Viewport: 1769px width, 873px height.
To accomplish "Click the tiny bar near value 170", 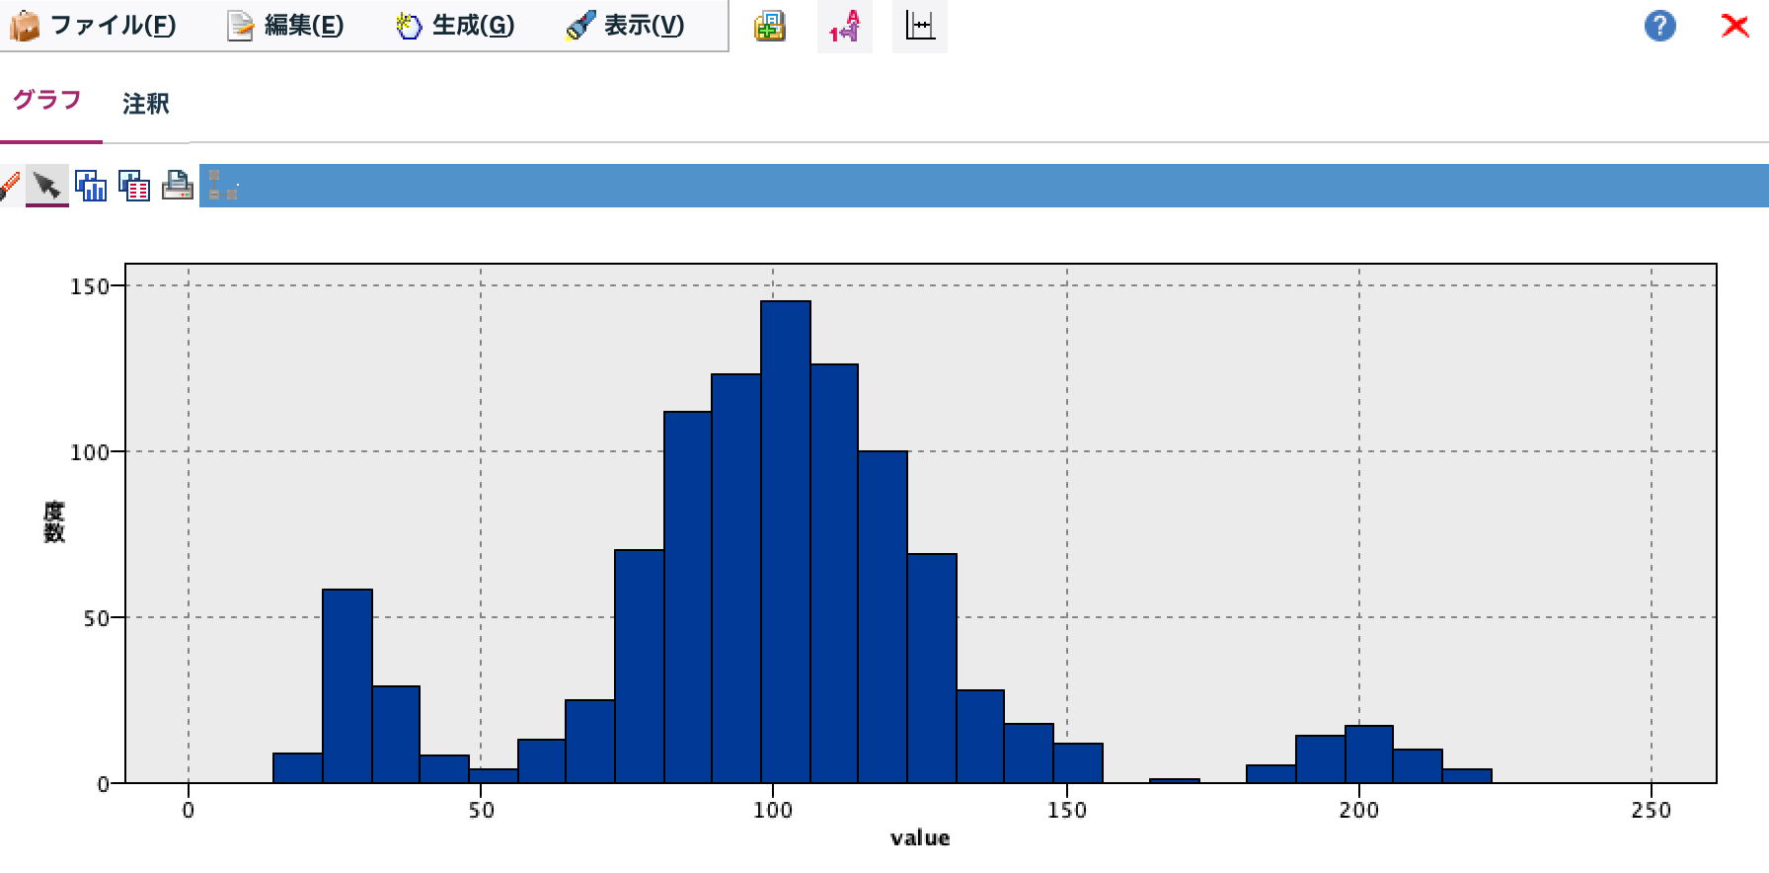I will 1175,781.
